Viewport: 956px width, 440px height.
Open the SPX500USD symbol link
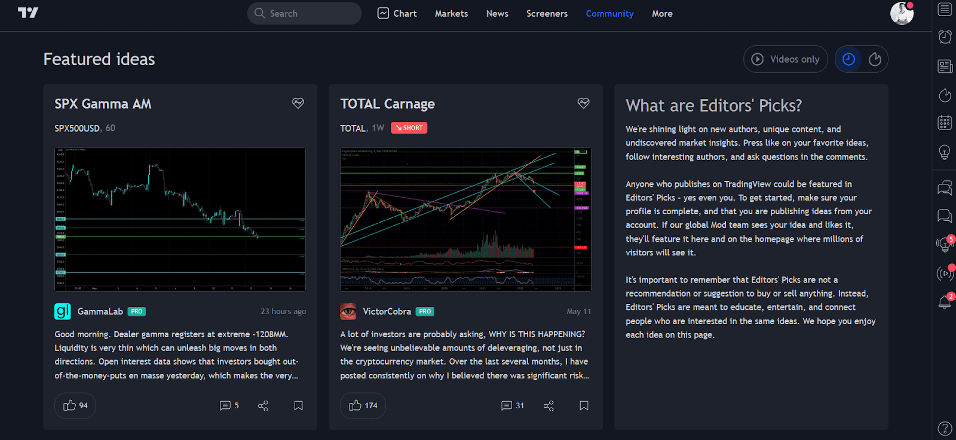pyautogui.click(x=77, y=128)
